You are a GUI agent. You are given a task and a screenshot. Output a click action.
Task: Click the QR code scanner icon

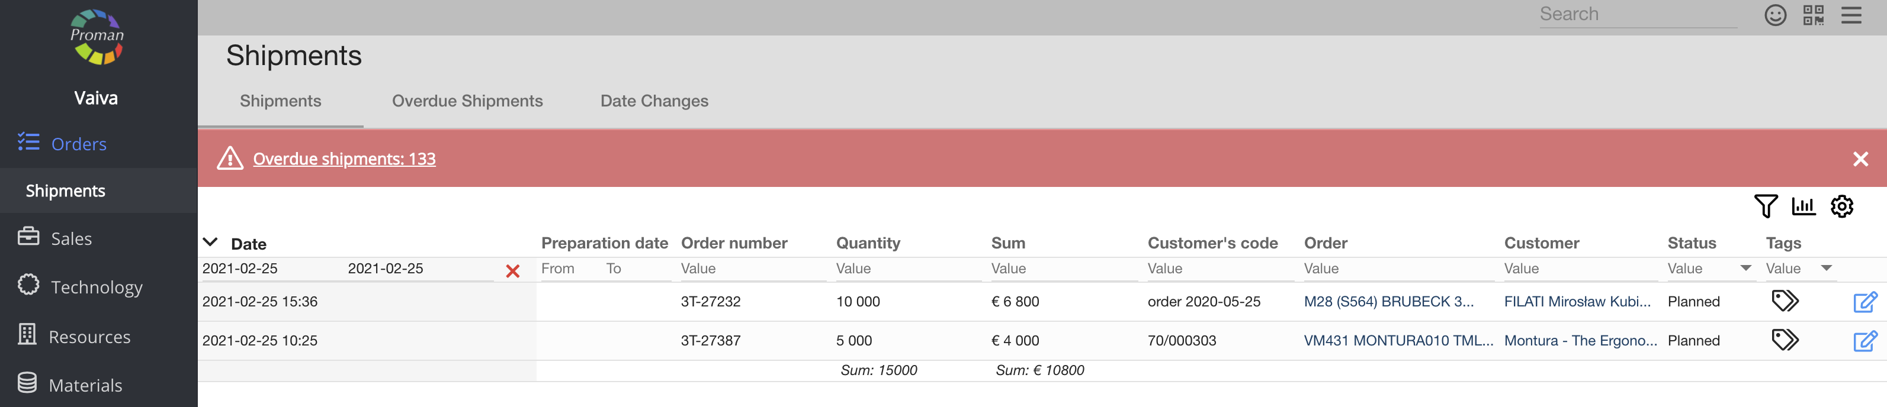(x=1813, y=15)
